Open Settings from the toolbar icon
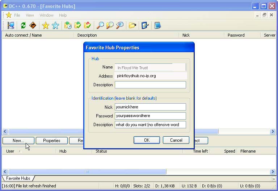The height and width of the screenshot is (191, 278). click(145, 25)
